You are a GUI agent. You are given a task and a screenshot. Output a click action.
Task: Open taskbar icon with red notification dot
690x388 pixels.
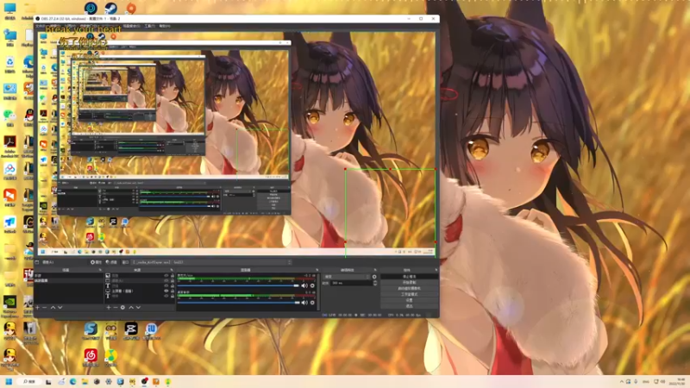[x=144, y=381]
